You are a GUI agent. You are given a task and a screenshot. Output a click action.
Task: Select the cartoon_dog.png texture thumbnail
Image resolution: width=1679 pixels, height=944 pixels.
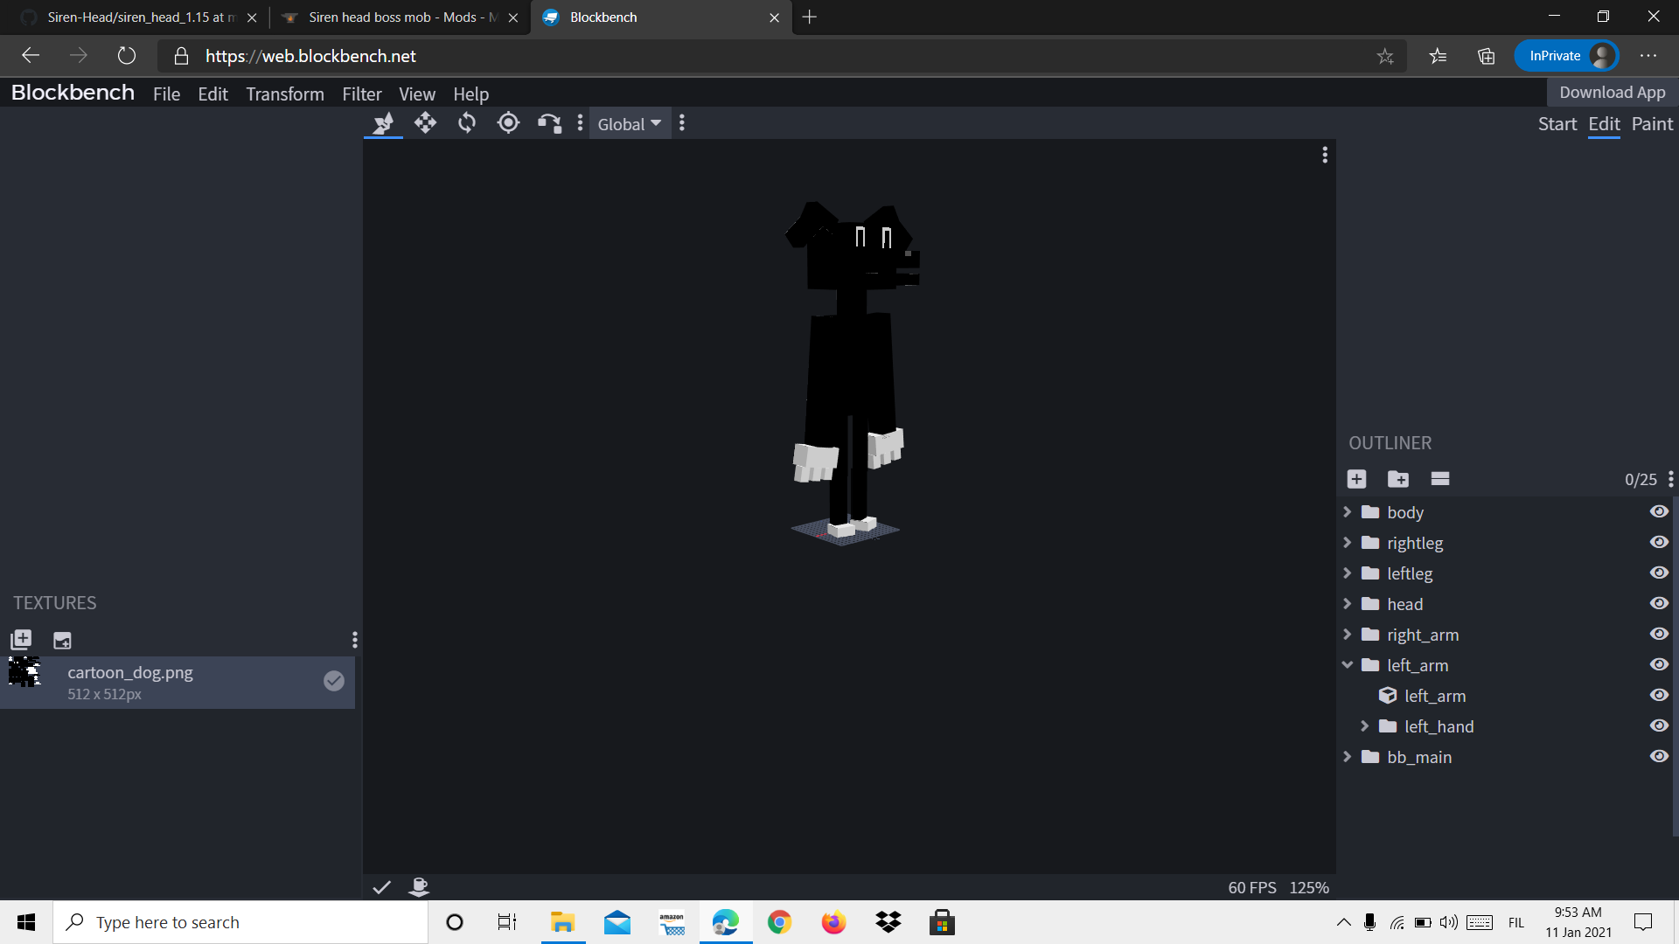point(24,672)
